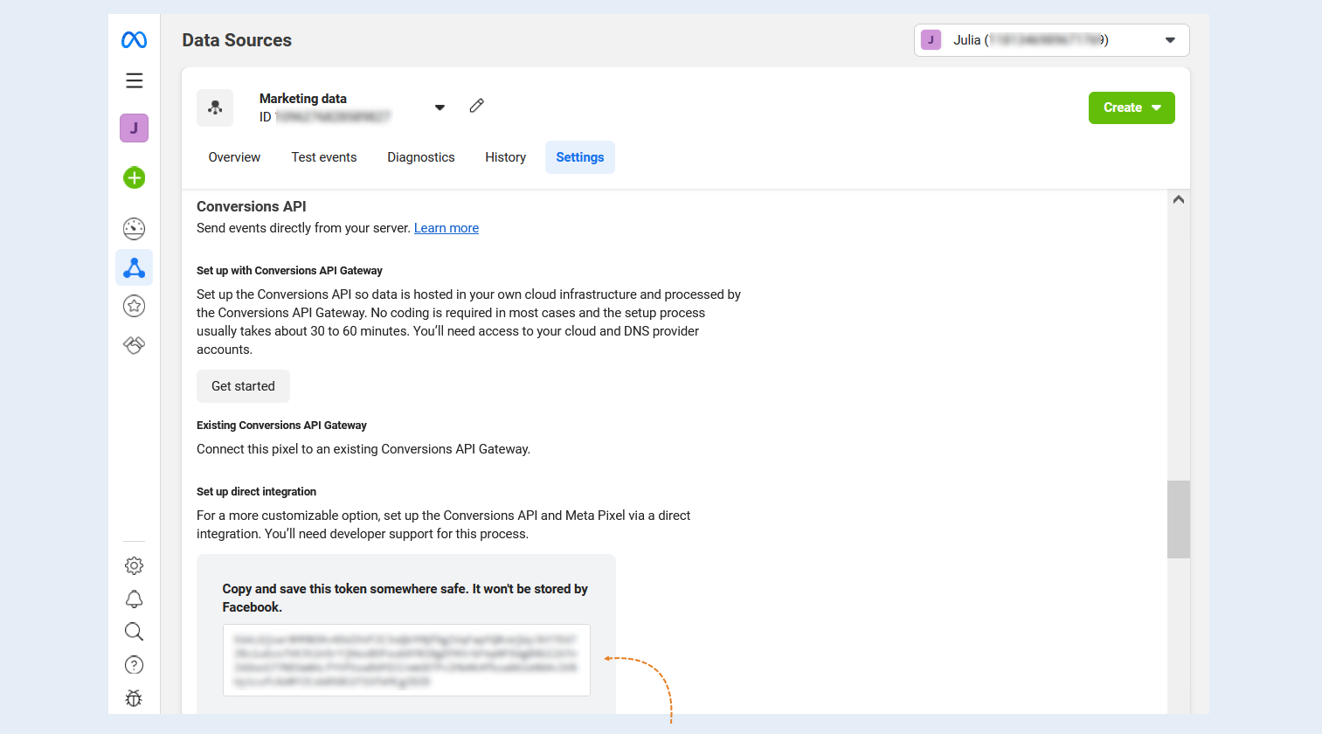Open the Custom Conversions star icon

click(x=134, y=306)
